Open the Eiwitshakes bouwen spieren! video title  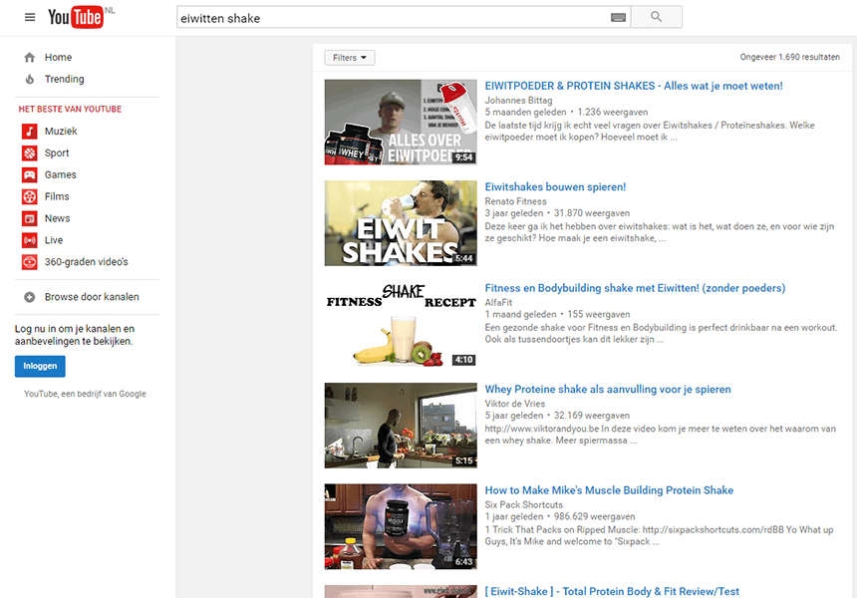point(555,187)
